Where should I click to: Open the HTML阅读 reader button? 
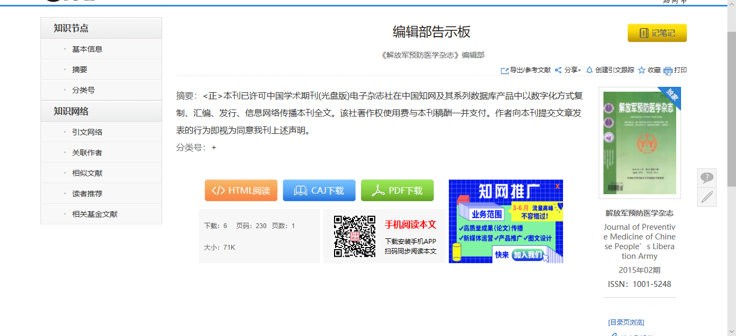[x=241, y=190]
